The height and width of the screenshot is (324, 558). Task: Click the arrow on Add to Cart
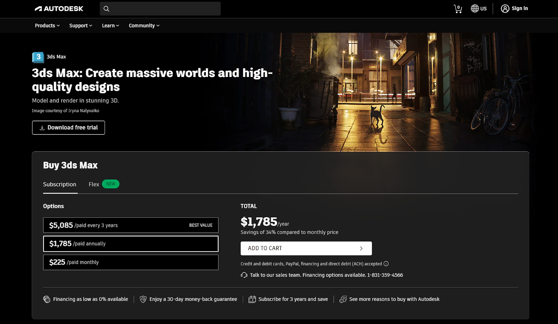(x=361, y=248)
